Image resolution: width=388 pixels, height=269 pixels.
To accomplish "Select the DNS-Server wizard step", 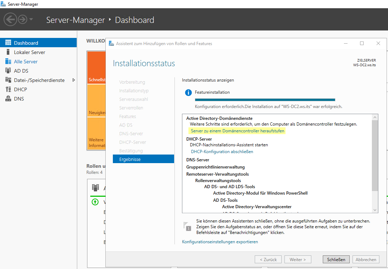I will click(x=131, y=133).
